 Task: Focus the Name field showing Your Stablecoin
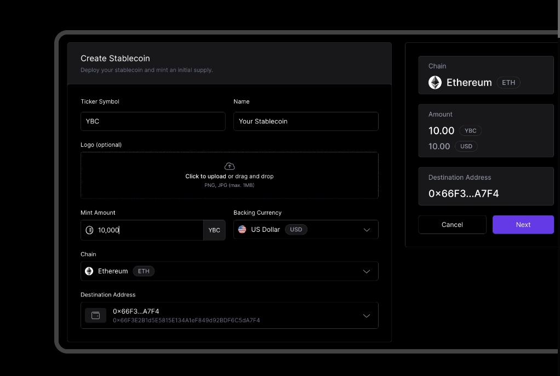click(x=306, y=121)
